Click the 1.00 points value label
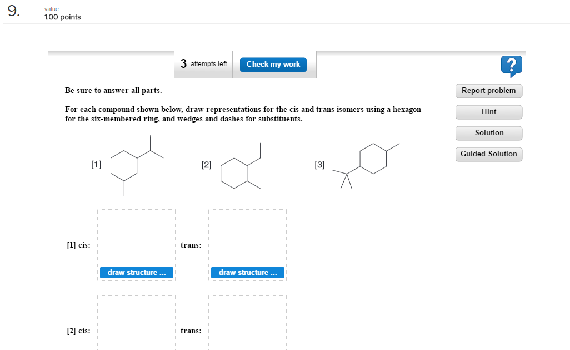Viewport: 570px width, 350px height. (62, 17)
